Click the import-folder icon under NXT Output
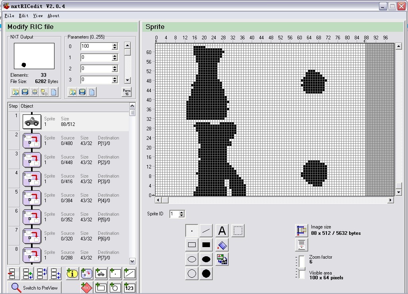 [x=44, y=92]
